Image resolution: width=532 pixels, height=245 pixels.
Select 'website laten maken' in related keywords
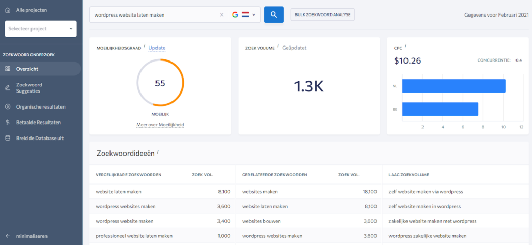(x=265, y=206)
